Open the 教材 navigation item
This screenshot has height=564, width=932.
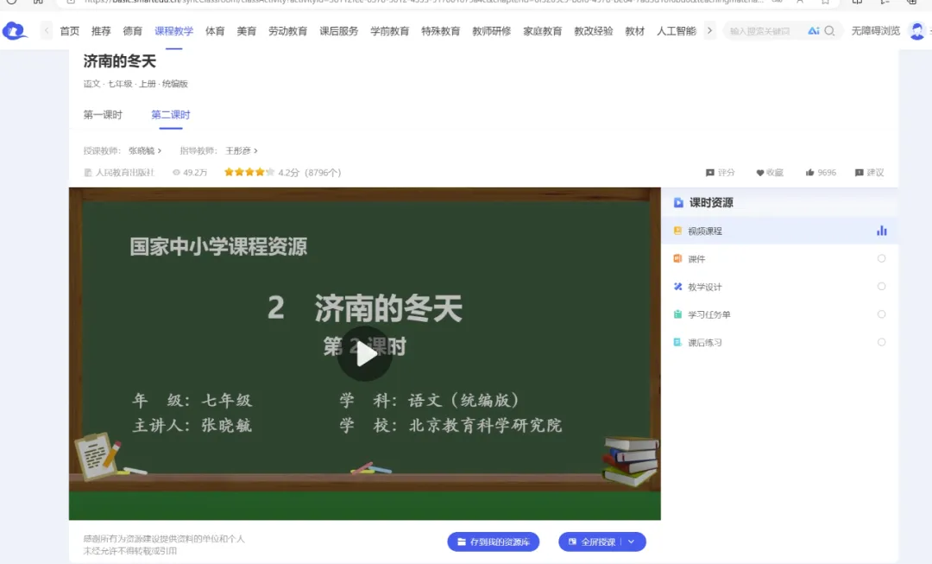[x=635, y=31]
